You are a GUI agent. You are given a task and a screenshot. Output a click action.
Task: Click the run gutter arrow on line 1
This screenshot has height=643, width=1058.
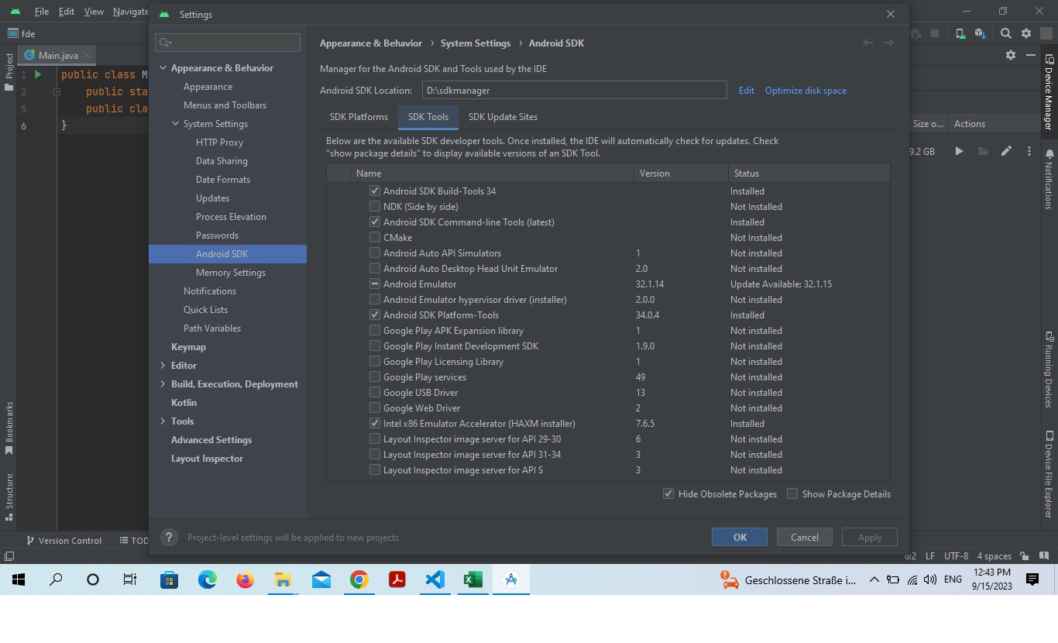click(x=37, y=74)
